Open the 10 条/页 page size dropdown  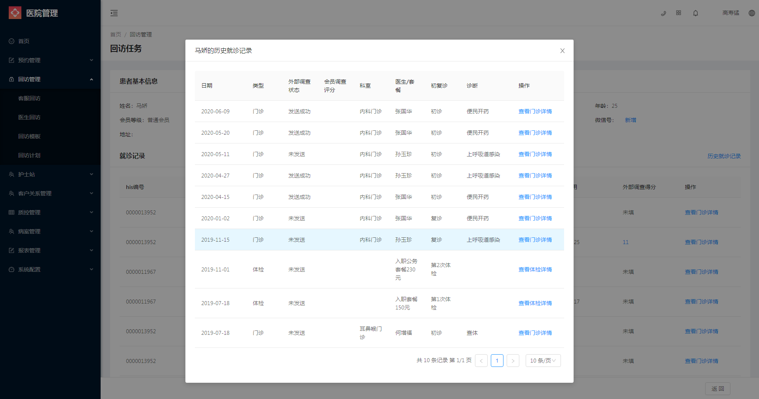(543, 361)
